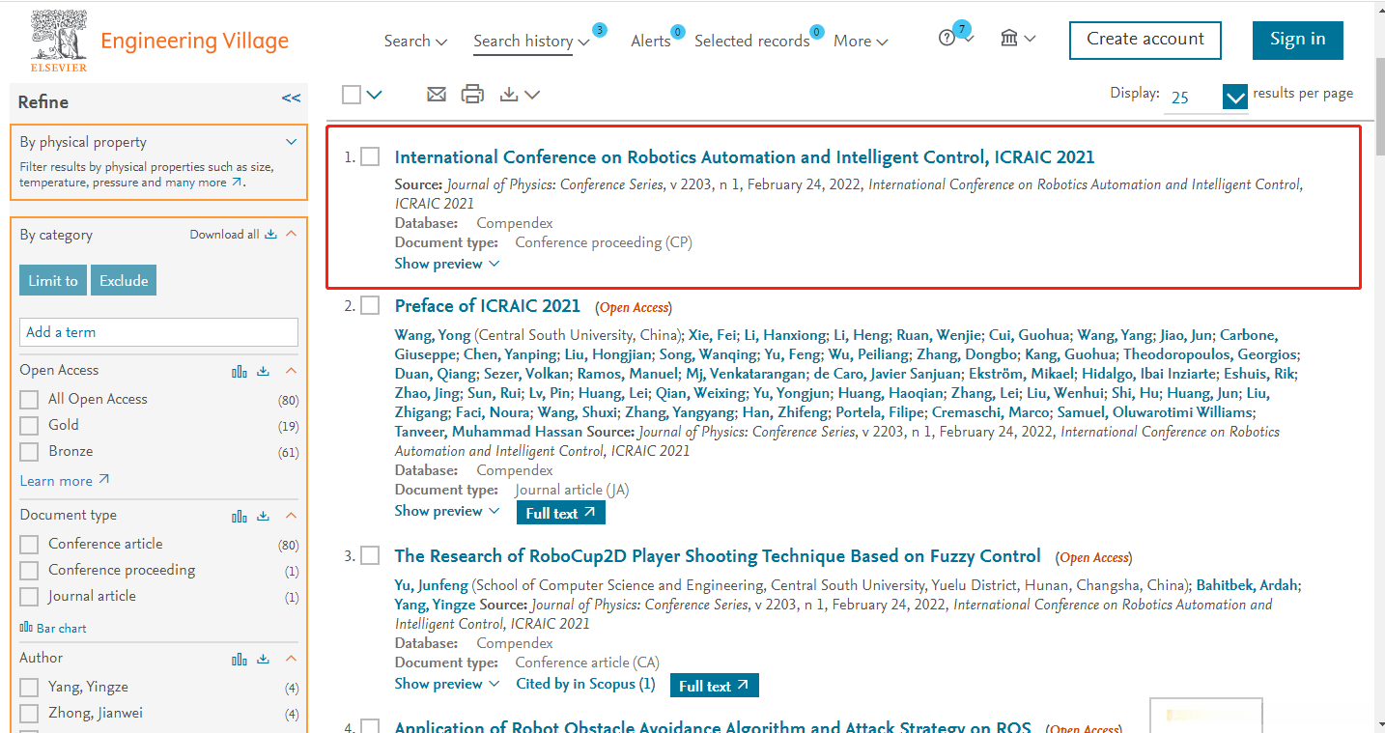Open the results-per-page display dropdown
Screen dimensions: 1385x733
(x=1234, y=98)
